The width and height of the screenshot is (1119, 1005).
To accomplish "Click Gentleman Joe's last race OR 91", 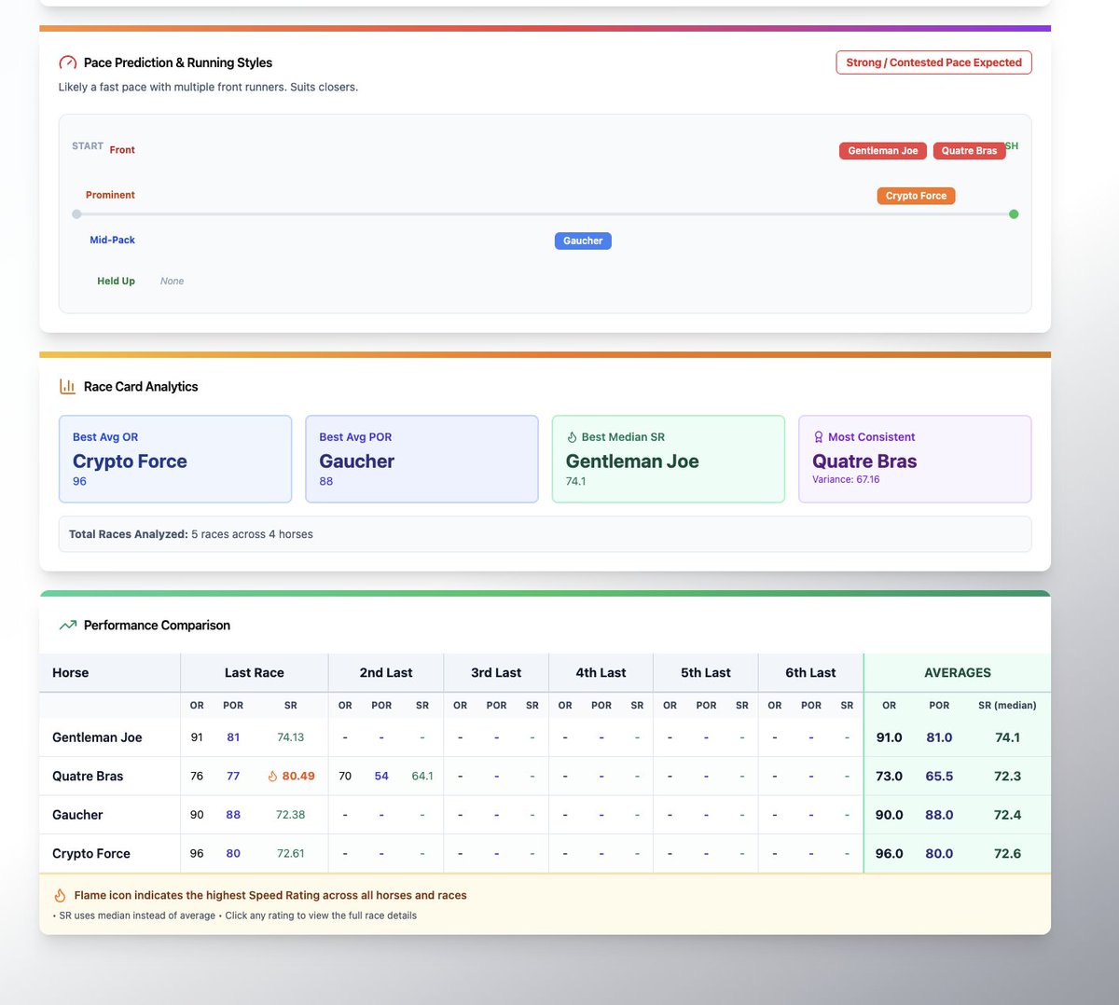I will [197, 737].
